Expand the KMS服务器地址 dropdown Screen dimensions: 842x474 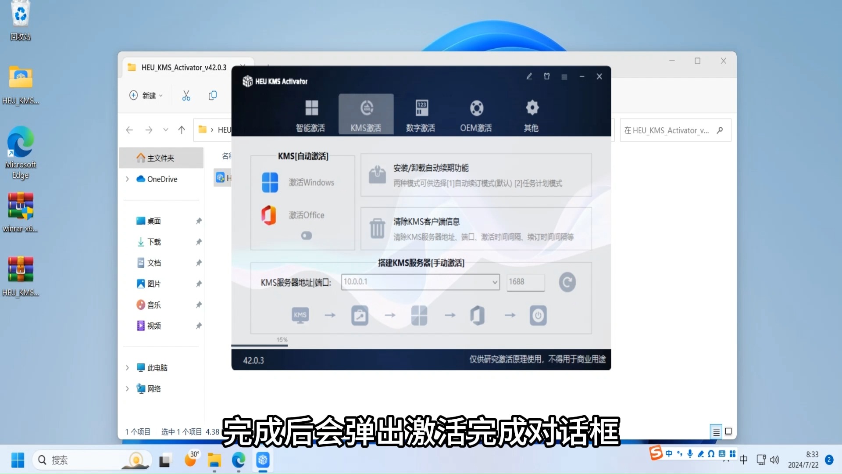point(495,282)
